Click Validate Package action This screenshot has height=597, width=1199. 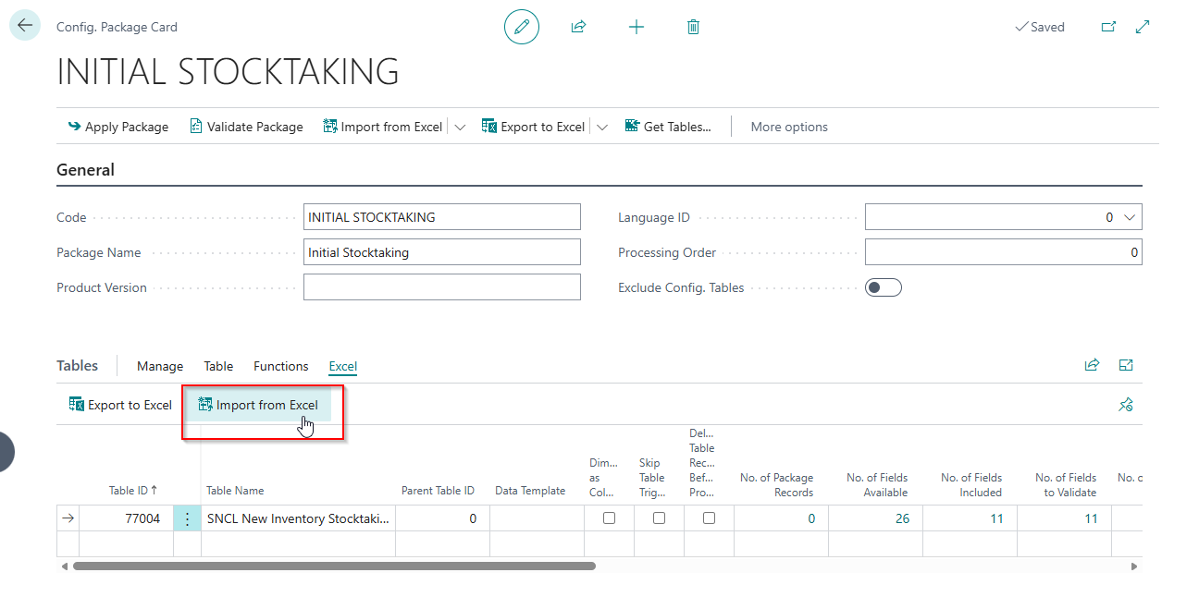point(246,127)
